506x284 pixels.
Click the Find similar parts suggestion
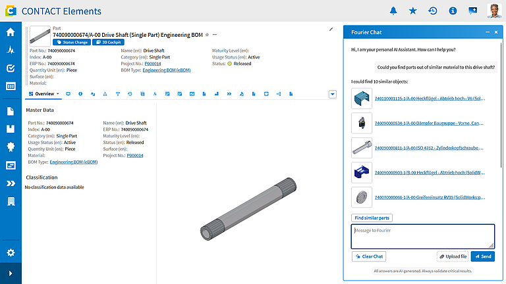372,218
